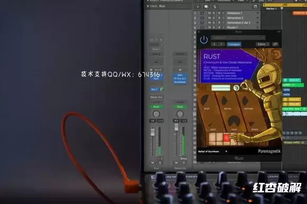Mute the Plucks 1 track
The width and height of the screenshot is (307, 204).
click(x=209, y=27)
